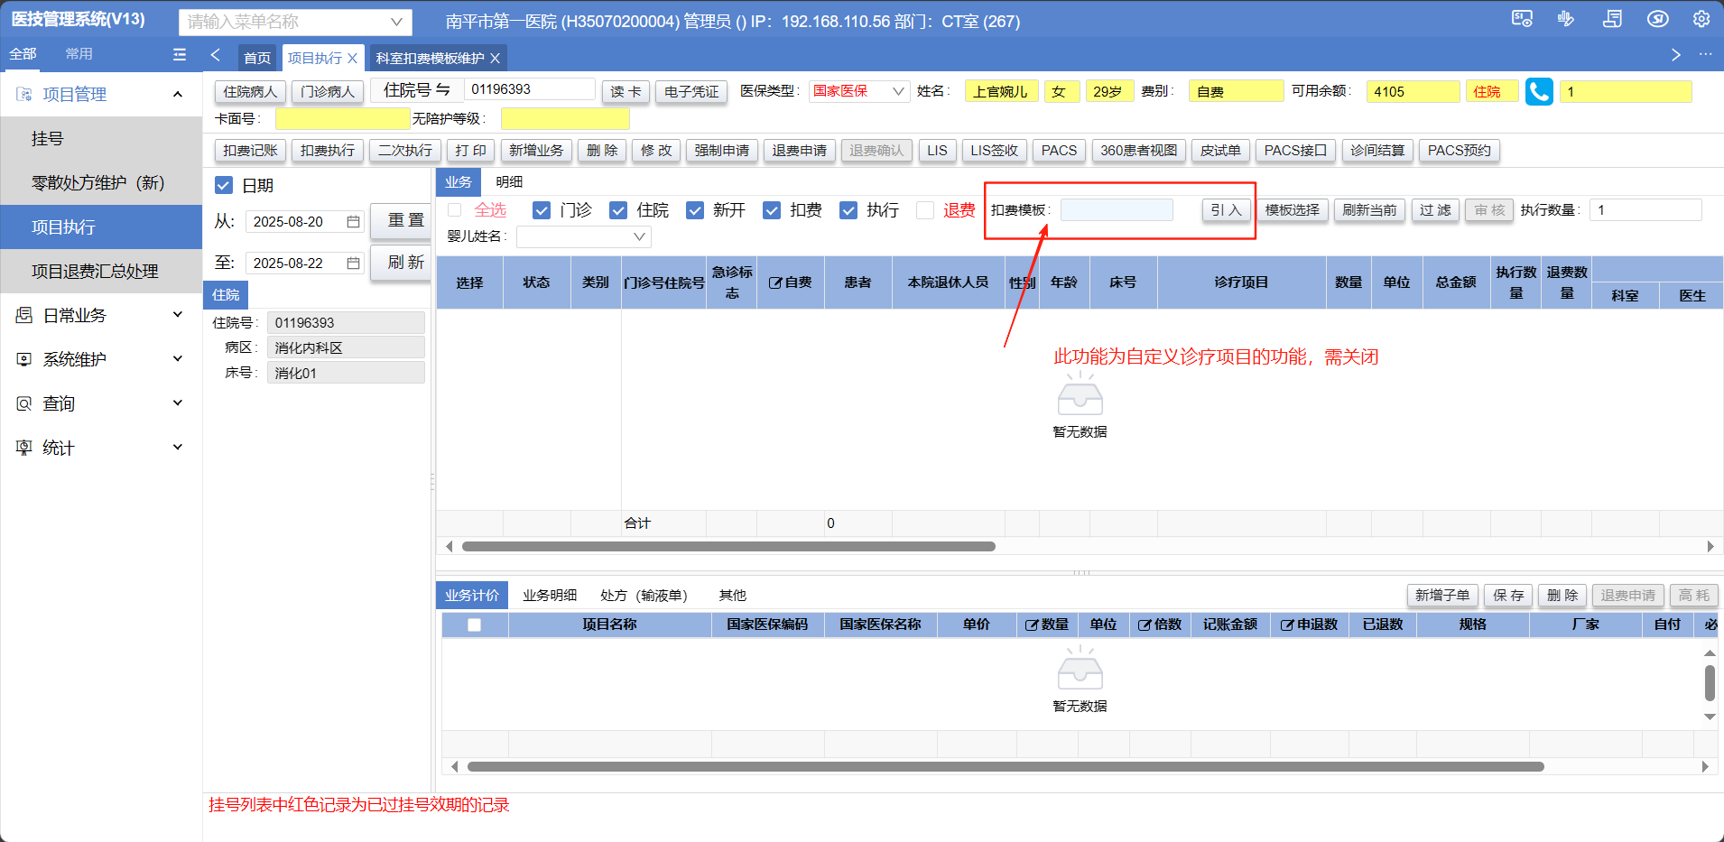Image resolution: width=1724 pixels, height=842 pixels.
Task: Open the SI card viewer icon
Action: [1522, 19]
